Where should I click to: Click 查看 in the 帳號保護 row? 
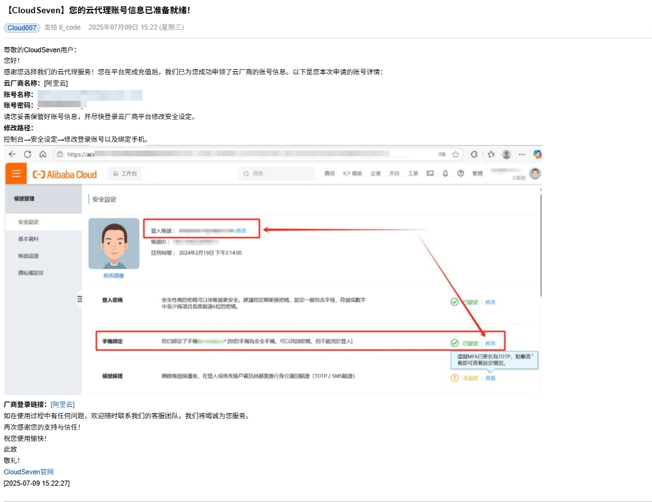[491, 379]
